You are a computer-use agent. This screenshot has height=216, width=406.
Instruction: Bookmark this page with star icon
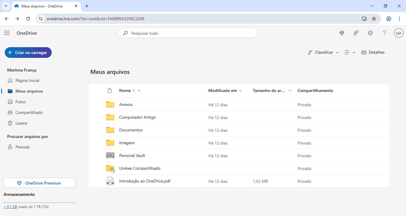tap(374, 19)
